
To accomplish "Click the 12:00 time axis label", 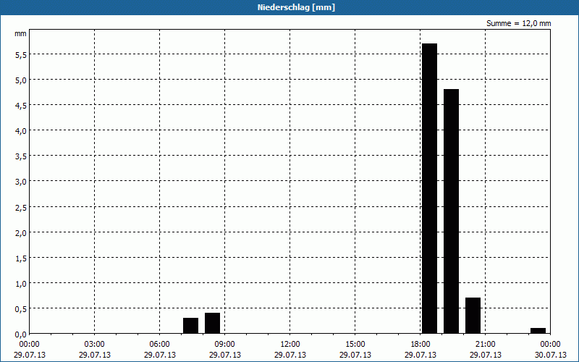I will (x=290, y=344).
